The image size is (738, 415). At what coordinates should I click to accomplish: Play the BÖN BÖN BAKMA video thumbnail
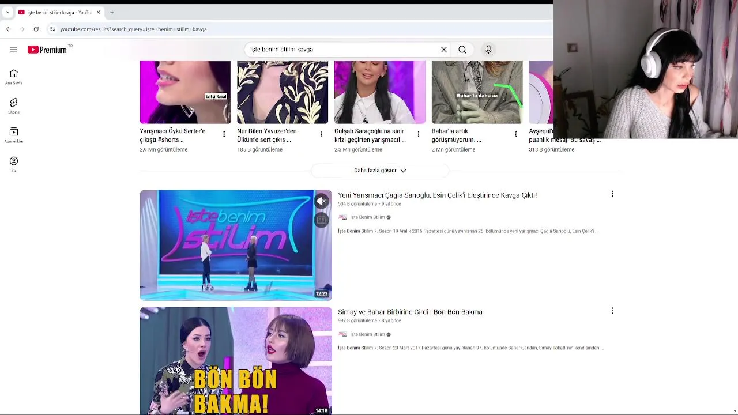pos(236,361)
